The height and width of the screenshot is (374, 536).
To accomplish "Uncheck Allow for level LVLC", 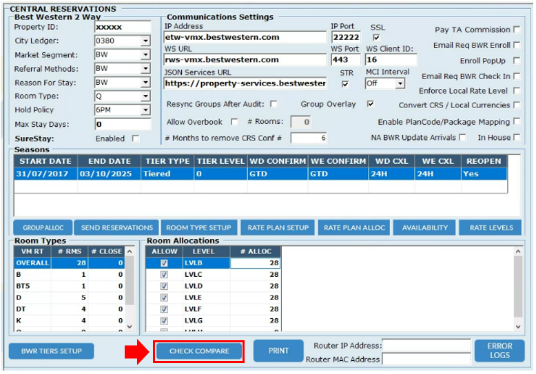I will [x=164, y=275].
